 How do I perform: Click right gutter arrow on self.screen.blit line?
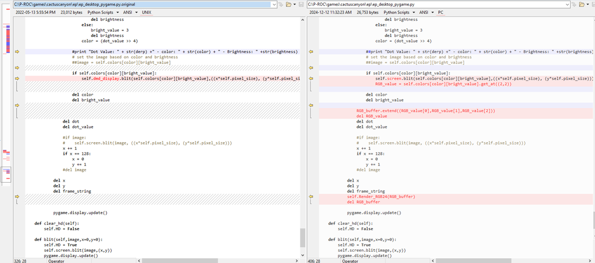(311, 78)
